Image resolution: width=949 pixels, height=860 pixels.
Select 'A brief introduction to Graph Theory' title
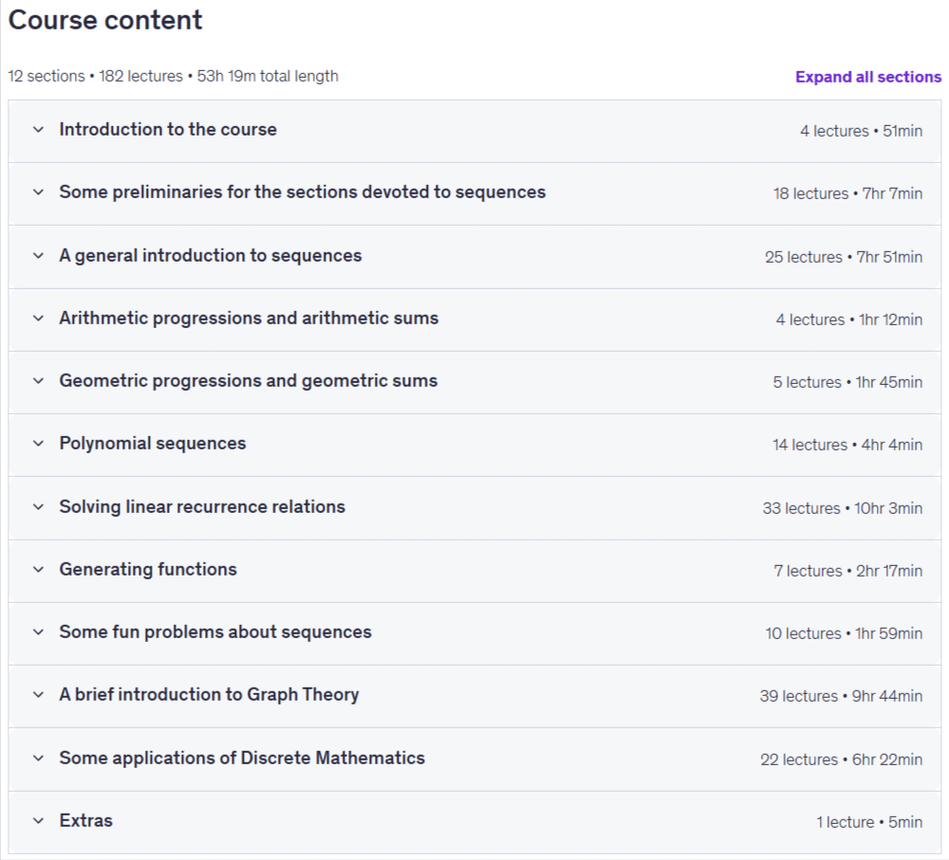pos(210,695)
